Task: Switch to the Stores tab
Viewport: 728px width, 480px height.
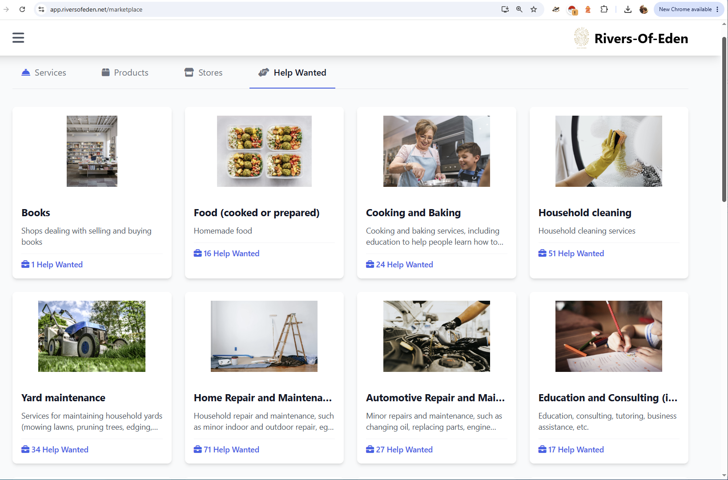Action: point(204,73)
